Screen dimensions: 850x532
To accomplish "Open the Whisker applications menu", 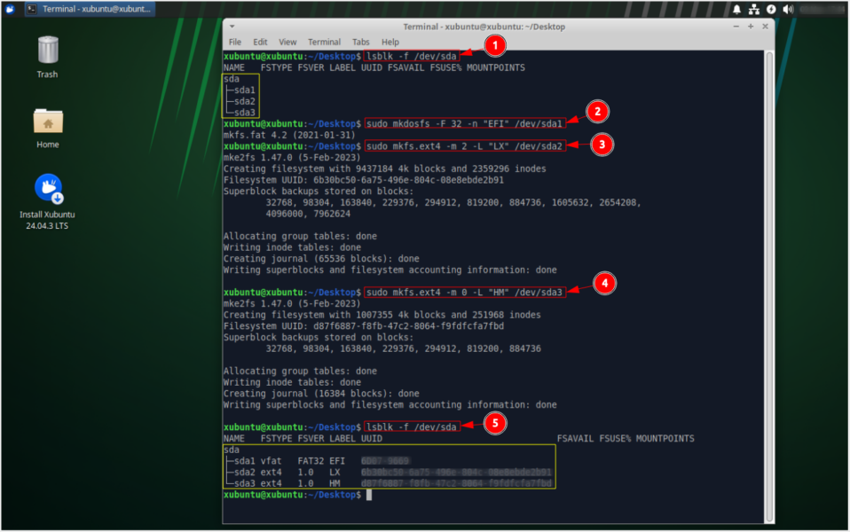I will [x=9, y=9].
